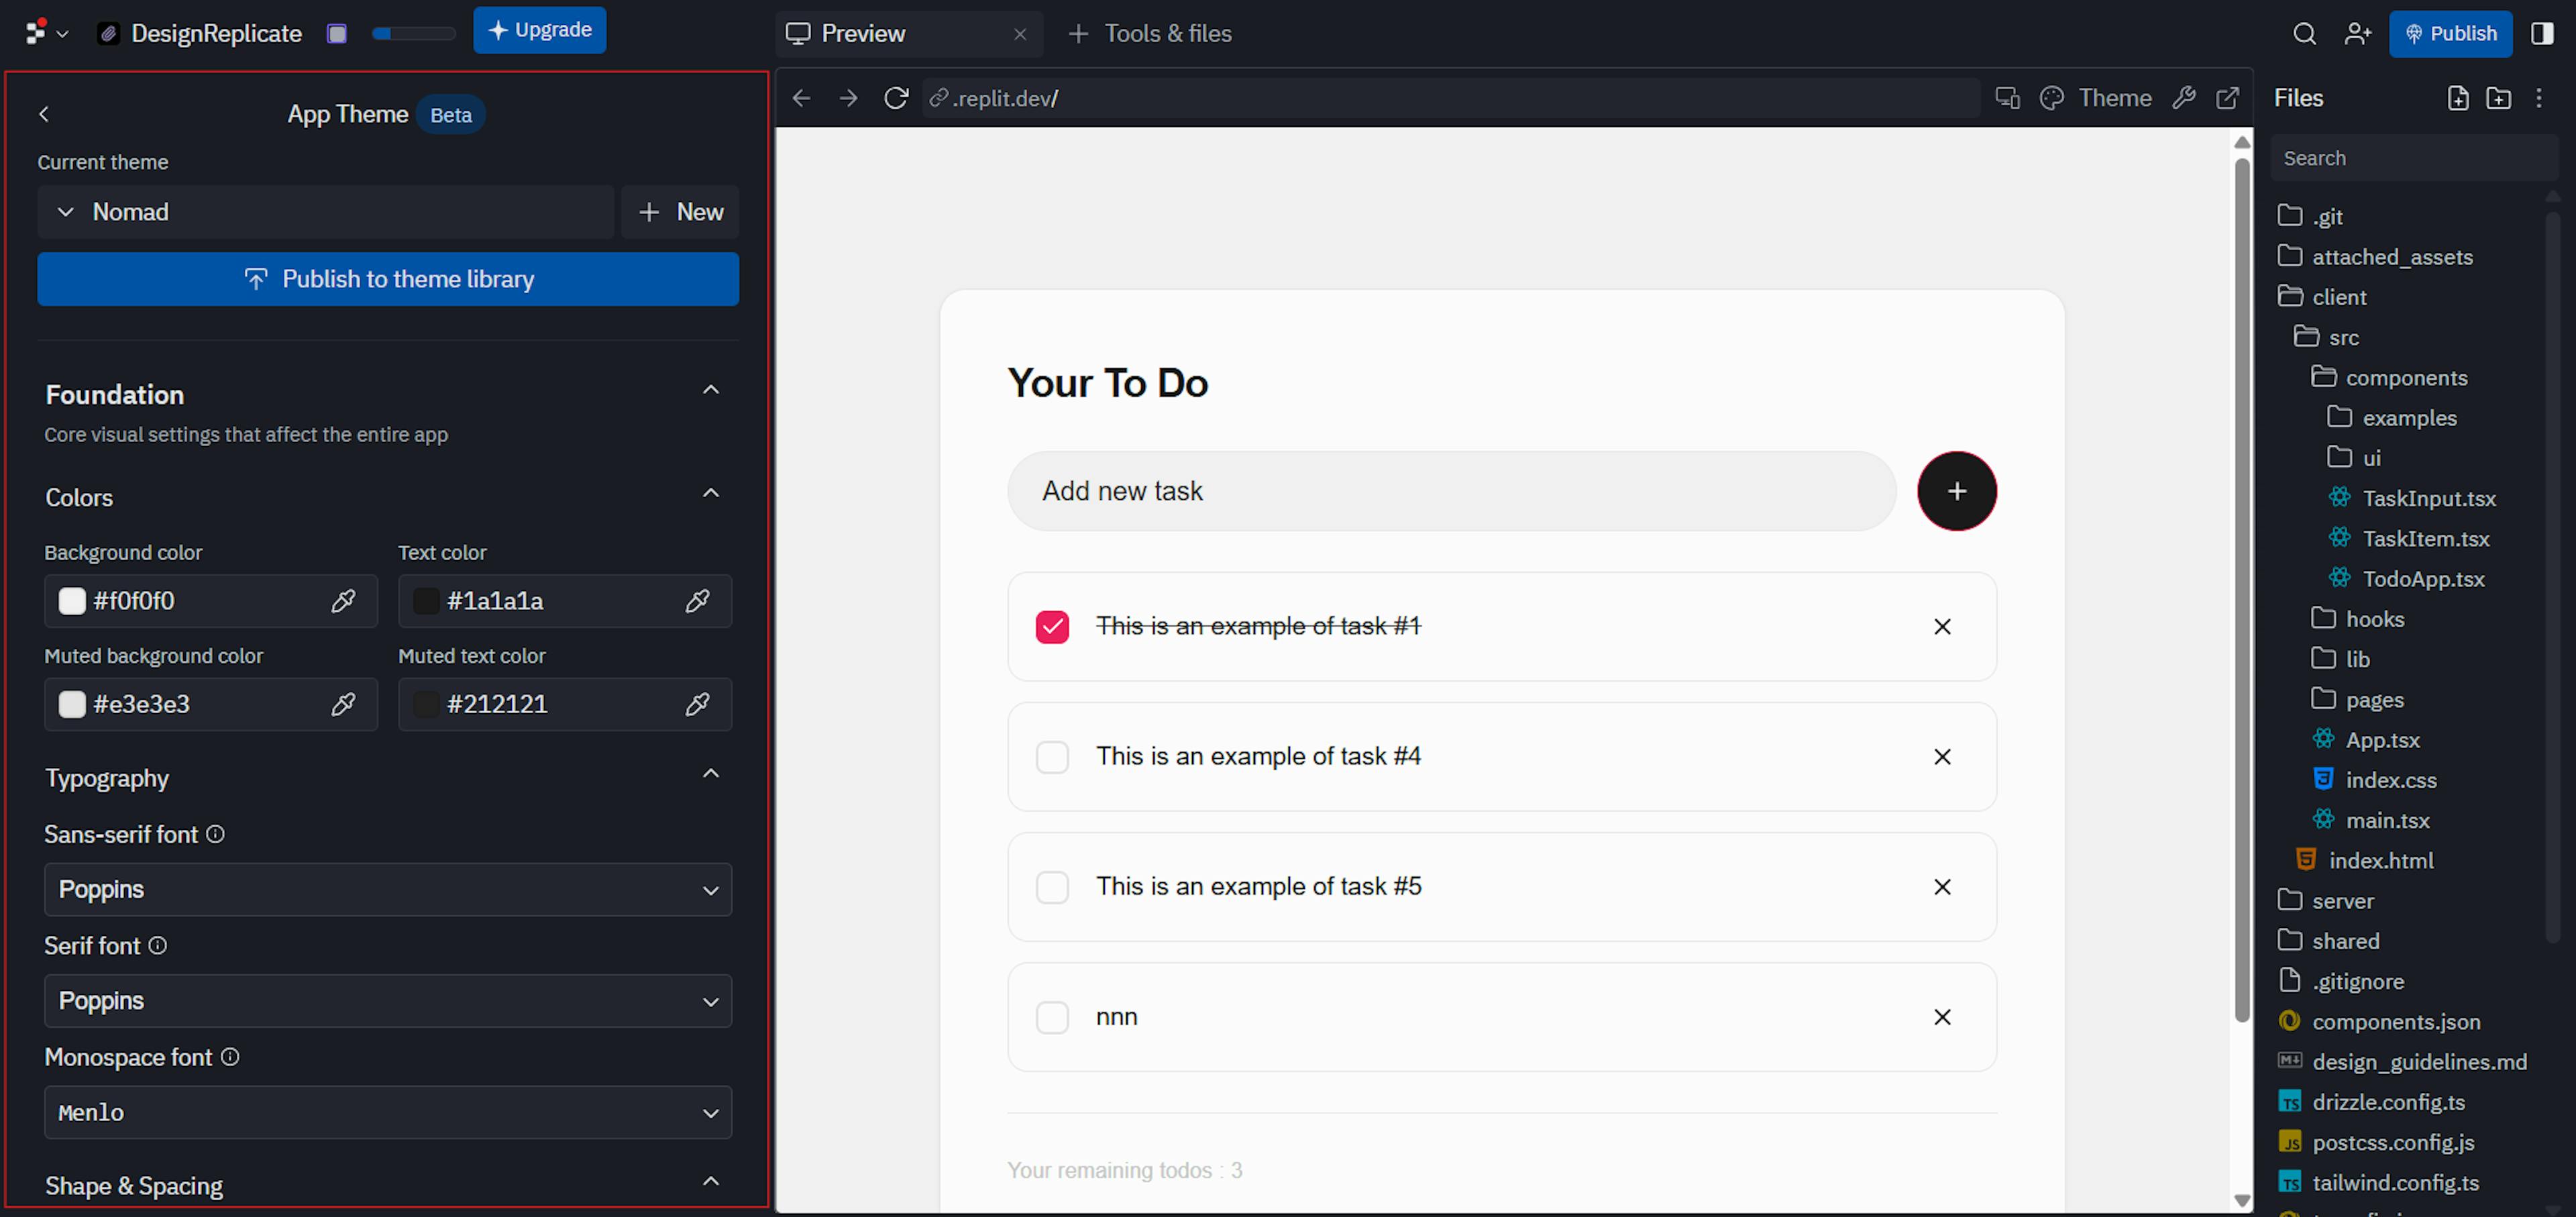This screenshot has width=2576, height=1217.
Task: Collapse the Colors section
Action: pyautogui.click(x=711, y=493)
